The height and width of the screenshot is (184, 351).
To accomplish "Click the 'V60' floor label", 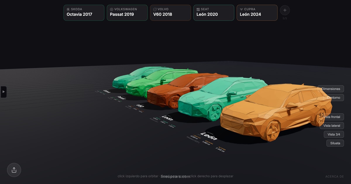I will tap(140, 106).
